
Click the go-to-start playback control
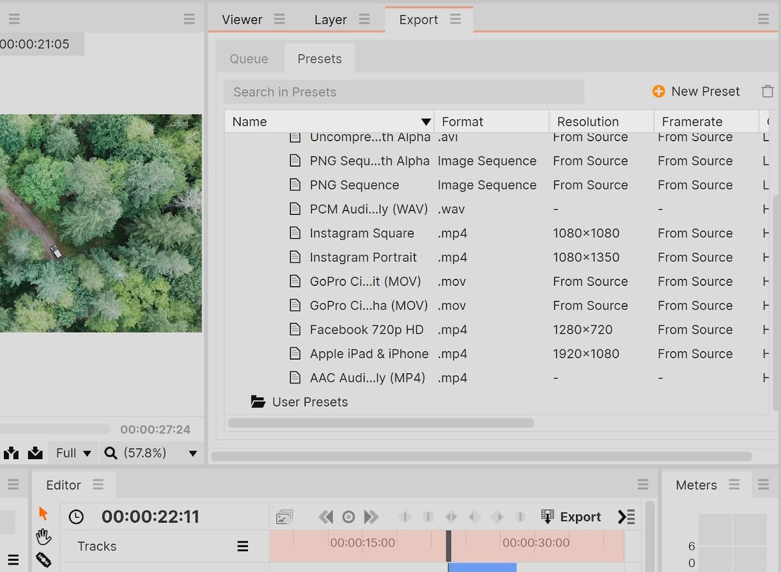coord(325,516)
